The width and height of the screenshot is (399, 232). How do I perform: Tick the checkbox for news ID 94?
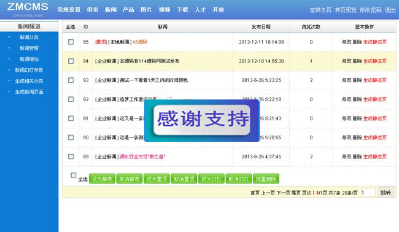pyautogui.click(x=71, y=61)
